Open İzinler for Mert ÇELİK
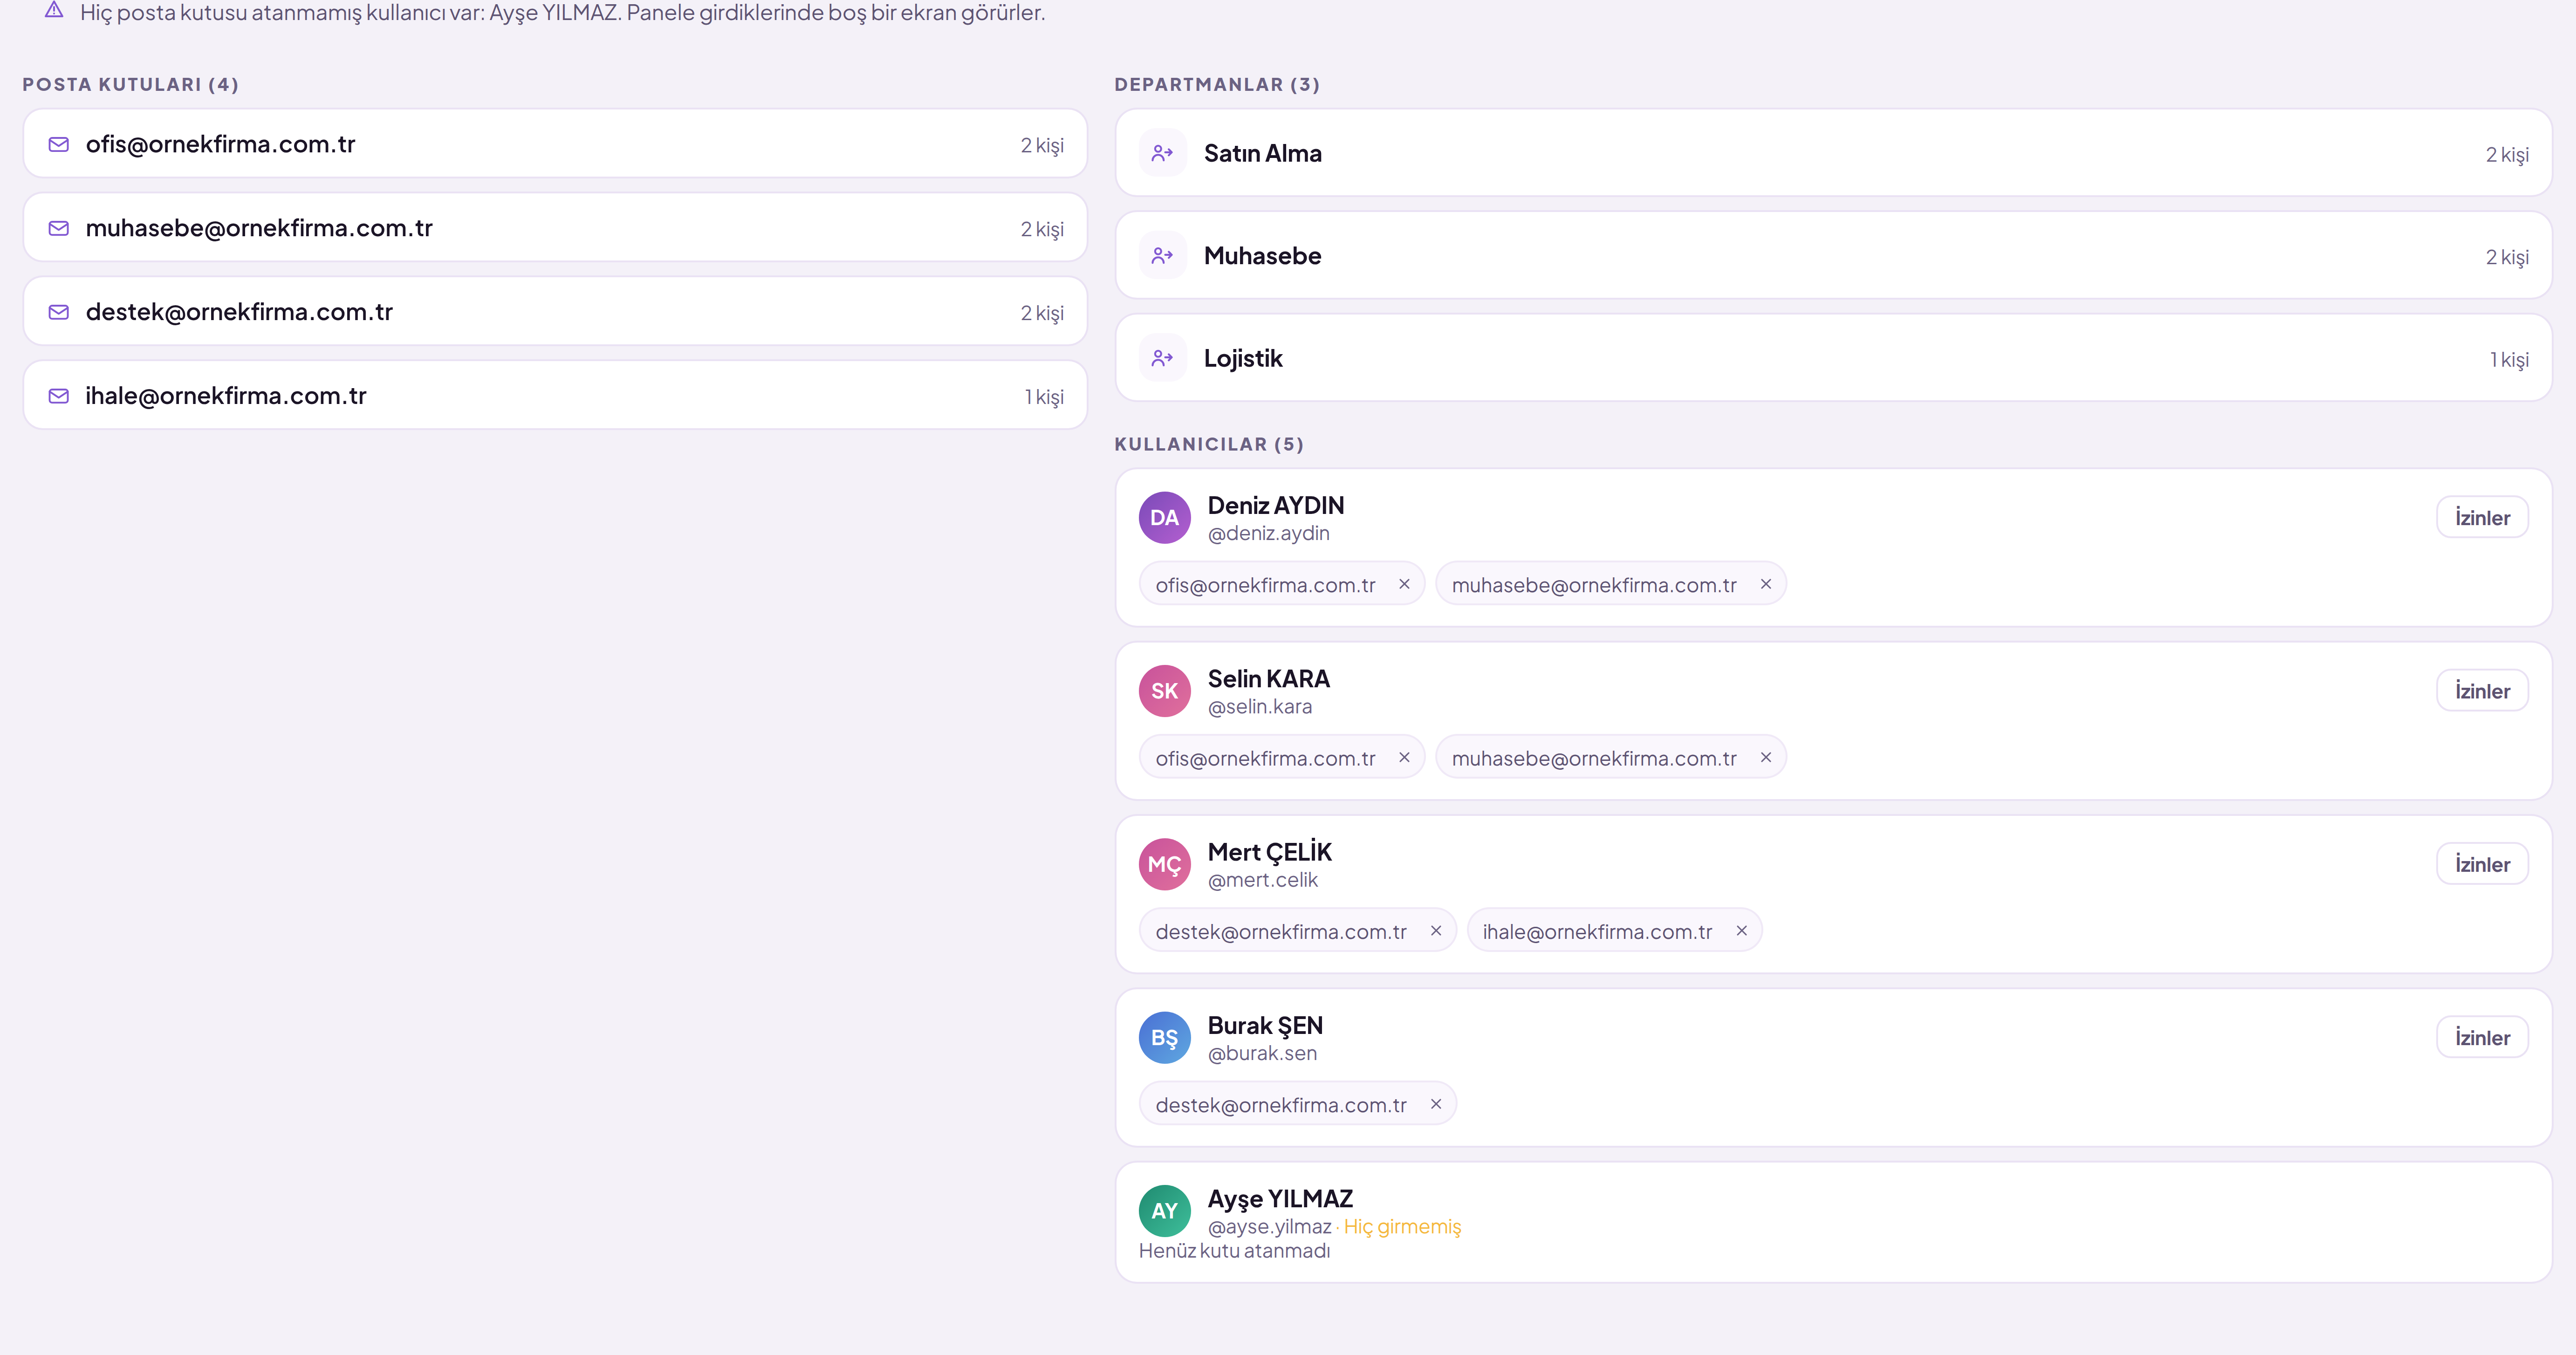Viewport: 2576px width, 1355px height. pyautogui.click(x=2482, y=864)
